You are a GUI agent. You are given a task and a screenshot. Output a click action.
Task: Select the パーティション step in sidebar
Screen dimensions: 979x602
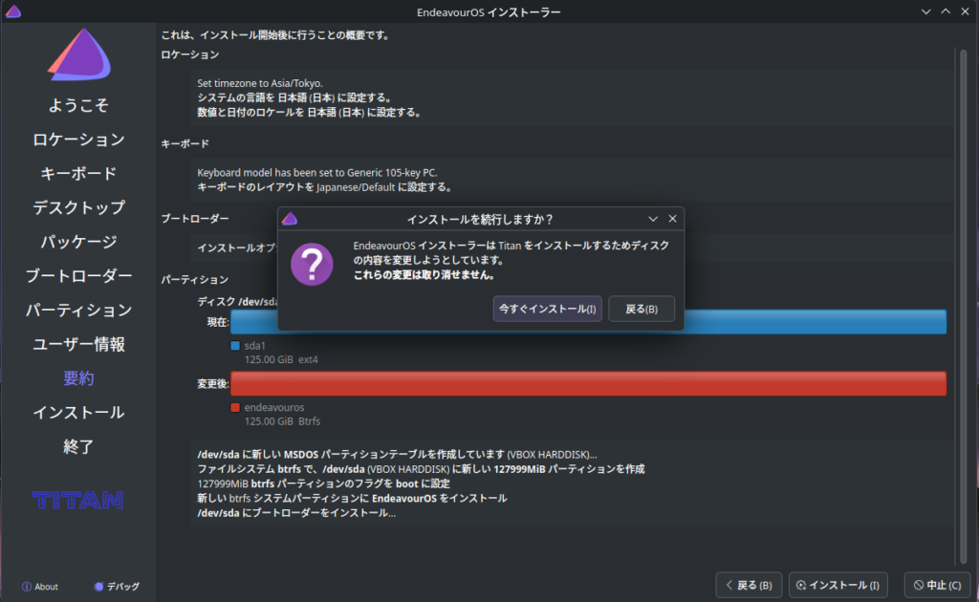[x=78, y=310]
